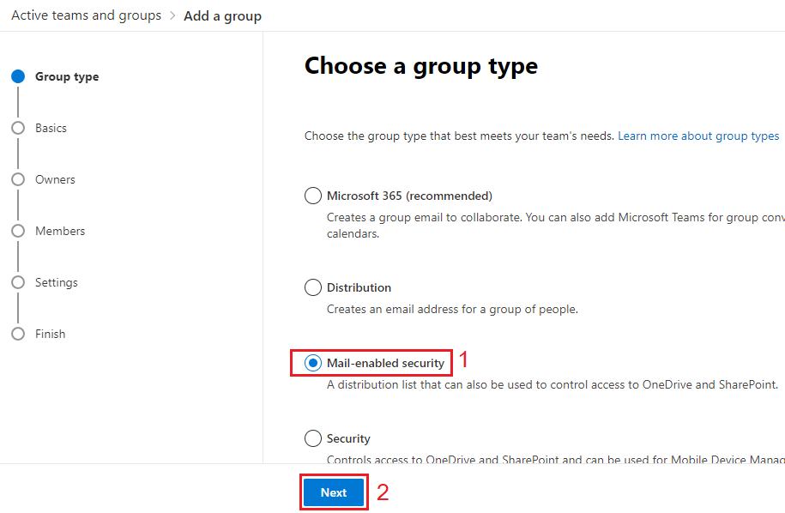The image size is (785, 513).
Task: Click the Add a group breadcrumb text
Action: (x=222, y=16)
